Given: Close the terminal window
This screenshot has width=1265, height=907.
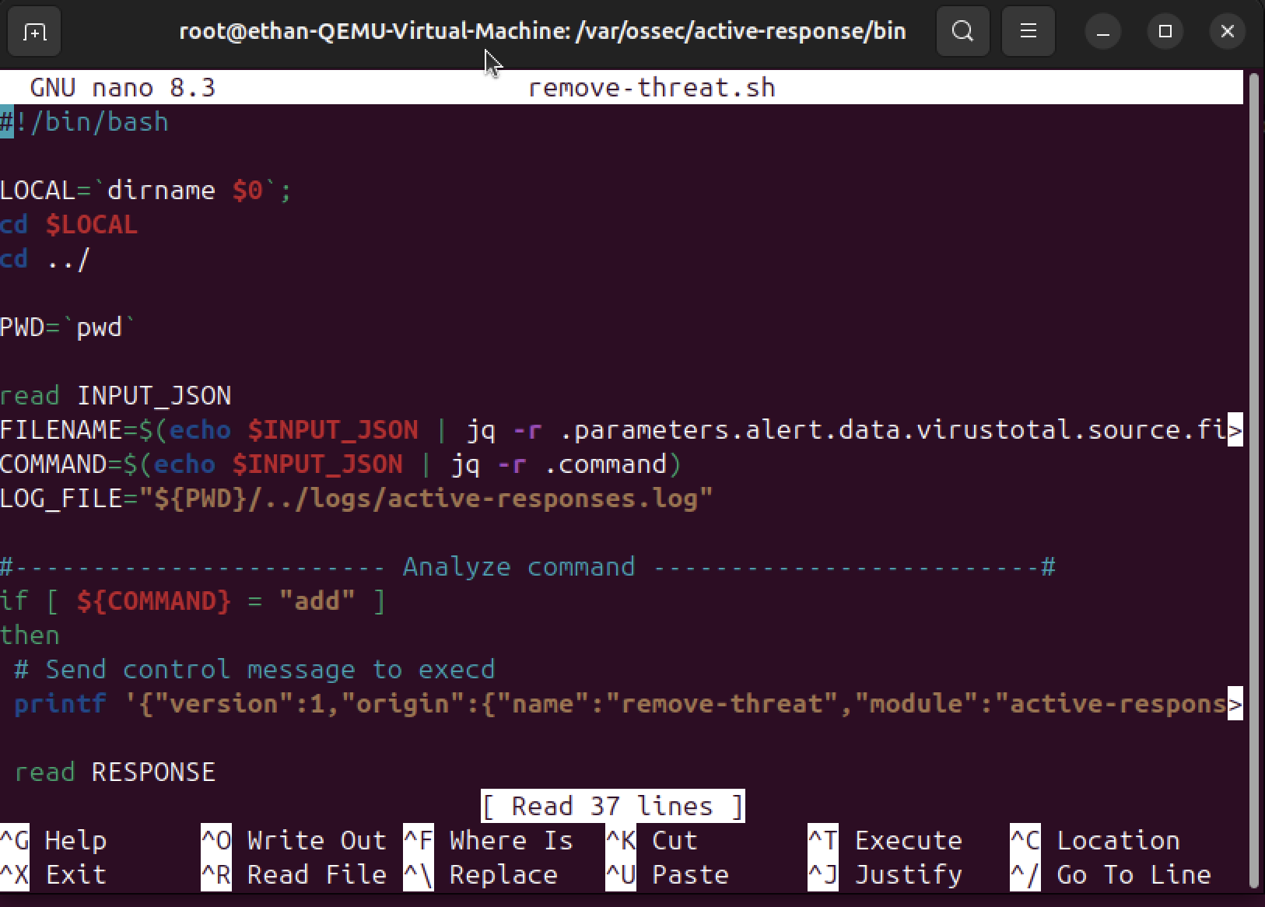Looking at the screenshot, I should point(1227,32).
